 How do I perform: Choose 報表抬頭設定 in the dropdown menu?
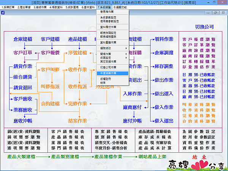[x=112, y=33]
